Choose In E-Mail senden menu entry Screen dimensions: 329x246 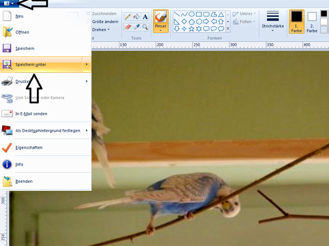tap(46, 114)
